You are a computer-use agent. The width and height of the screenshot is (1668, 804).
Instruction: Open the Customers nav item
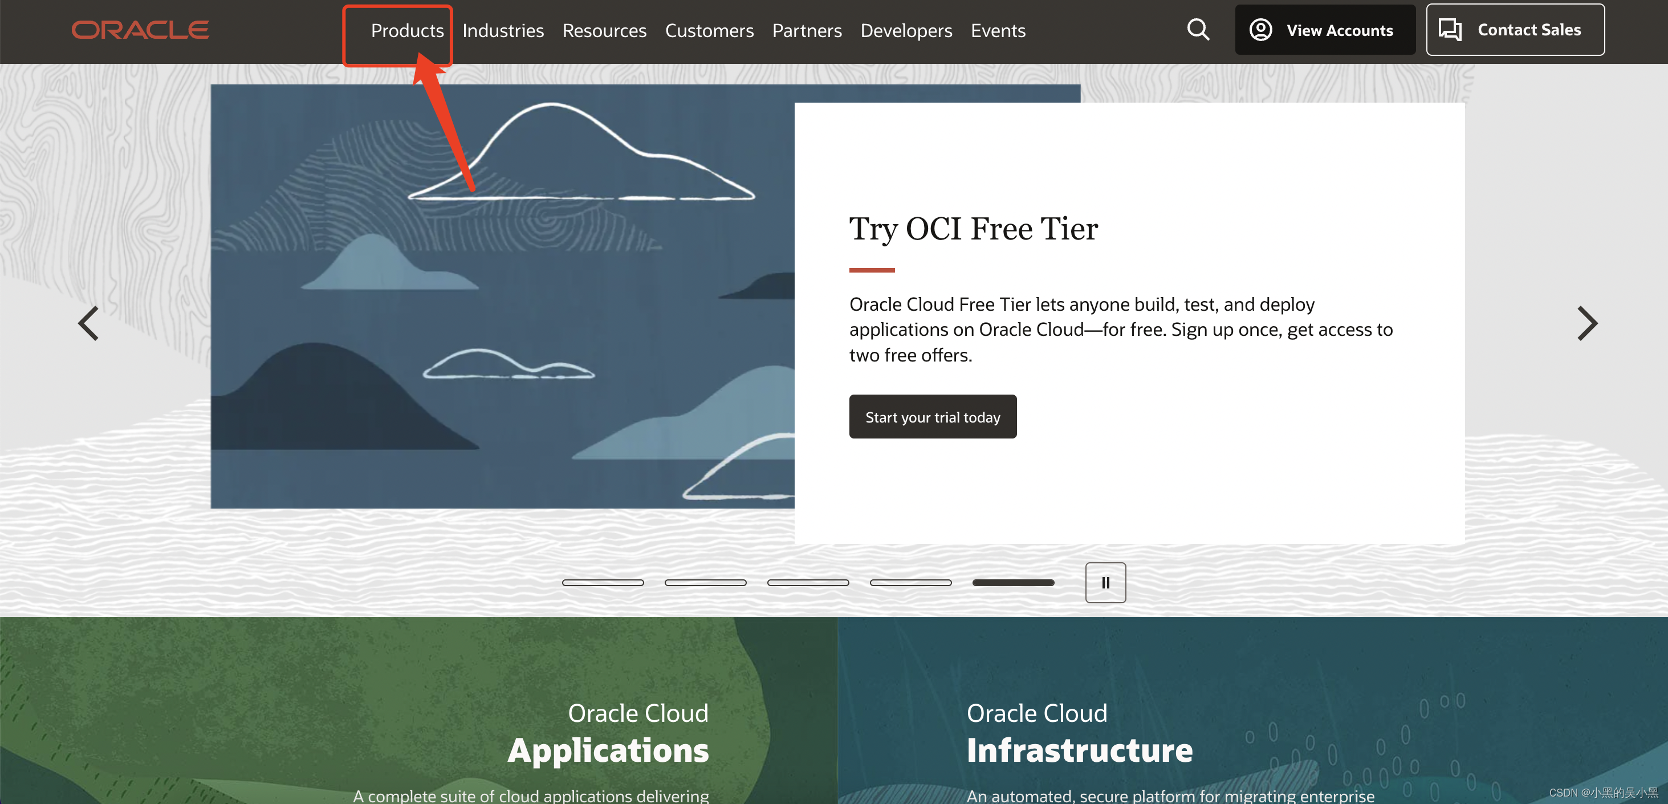pos(709,30)
